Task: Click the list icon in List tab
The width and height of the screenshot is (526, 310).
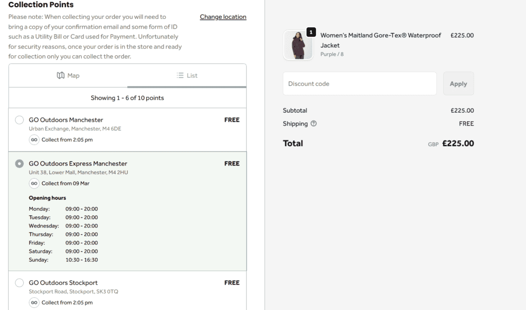Action: click(180, 75)
